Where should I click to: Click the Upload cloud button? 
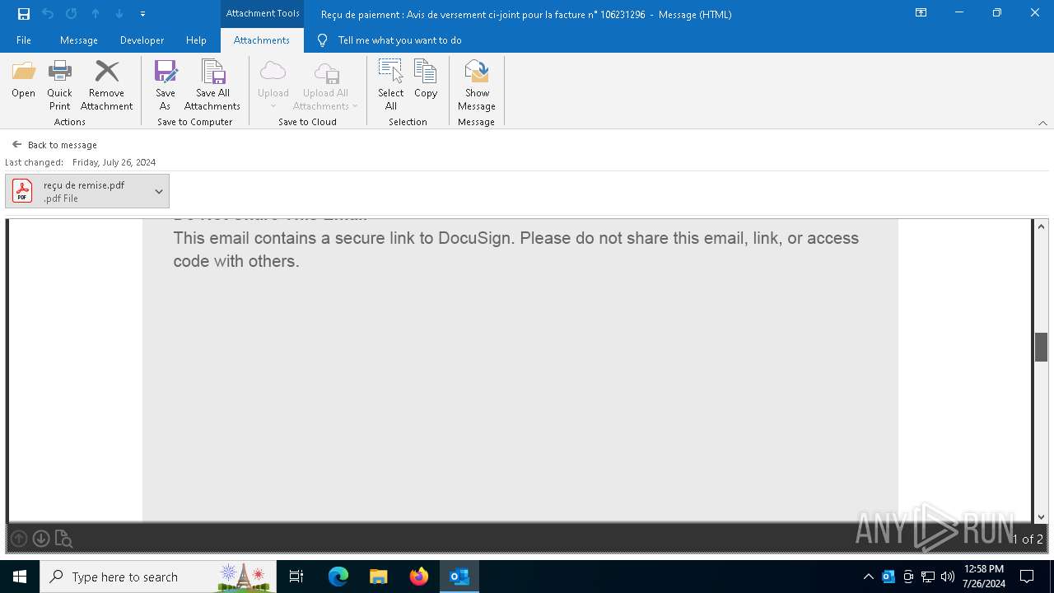(273, 85)
